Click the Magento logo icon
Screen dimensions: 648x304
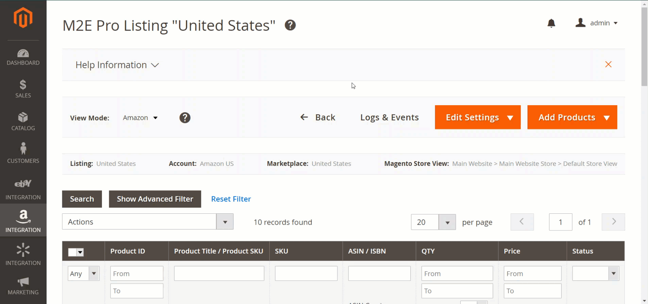[x=23, y=18]
